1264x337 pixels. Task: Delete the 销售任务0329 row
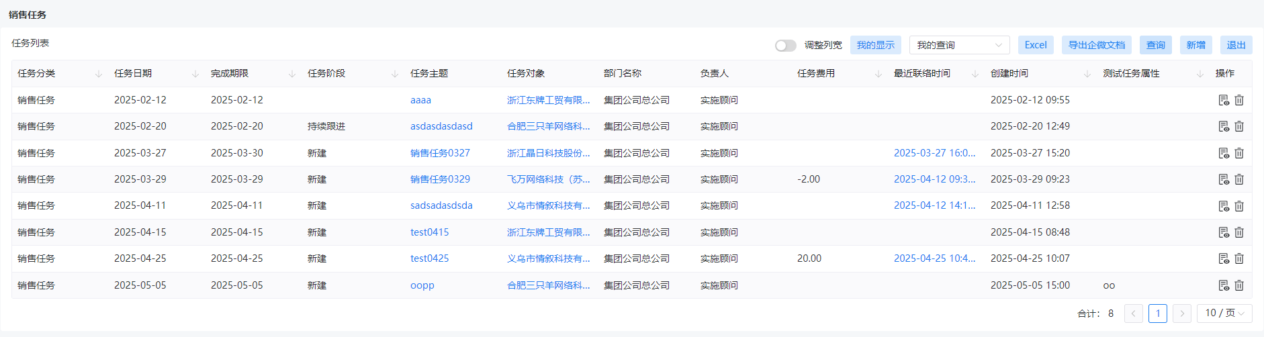(x=1239, y=179)
